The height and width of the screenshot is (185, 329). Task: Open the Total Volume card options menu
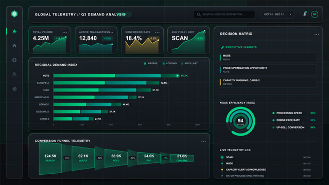(65, 32)
